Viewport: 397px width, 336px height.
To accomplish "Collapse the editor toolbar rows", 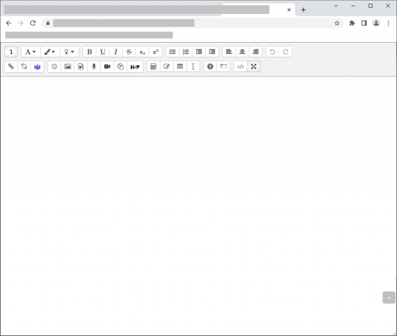I will (11, 52).
